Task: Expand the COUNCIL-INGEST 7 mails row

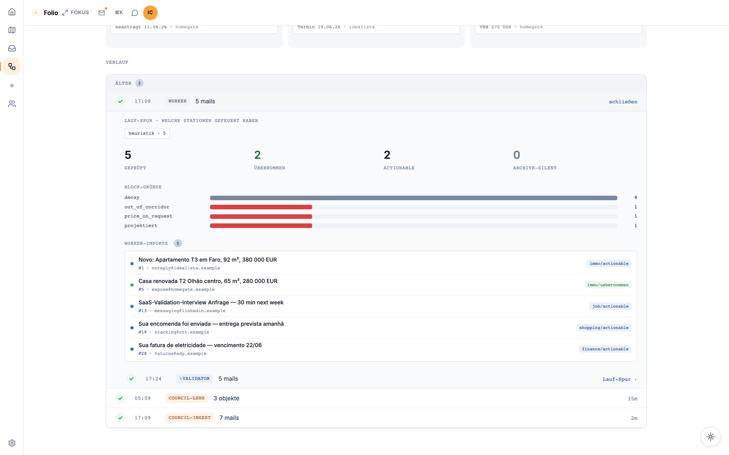Action: click(x=376, y=418)
